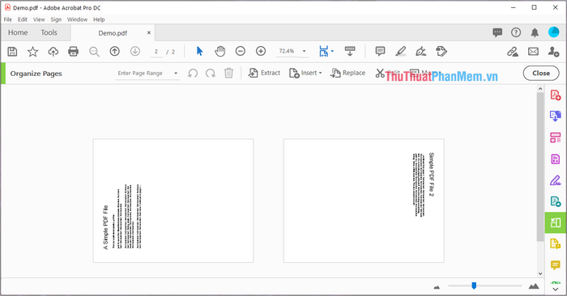Open the purple PDF tool in sidebar

(x=556, y=159)
